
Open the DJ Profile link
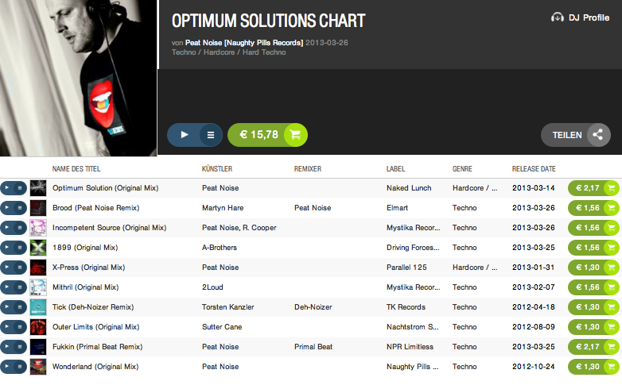(580, 17)
